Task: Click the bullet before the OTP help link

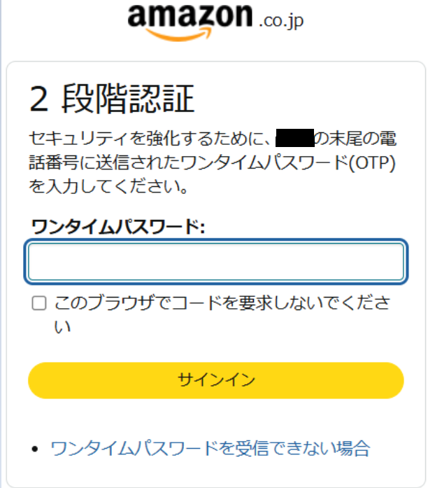Action: (35, 449)
